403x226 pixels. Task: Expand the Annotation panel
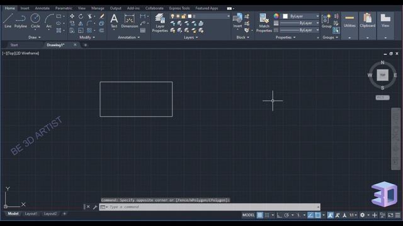tap(128, 38)
